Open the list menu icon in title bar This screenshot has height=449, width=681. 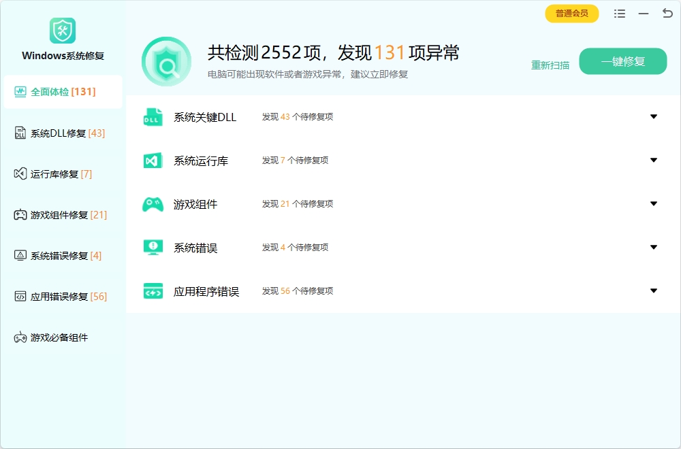click(x=620, y=14)
